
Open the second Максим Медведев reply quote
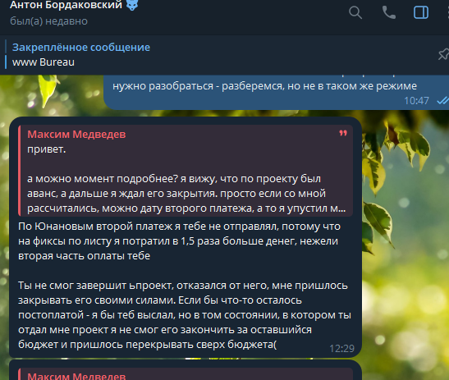pos(186,374)
